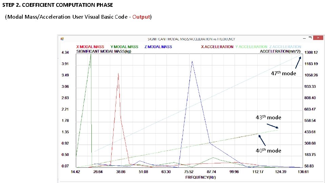The height and width of the screenshot is (183, 325).
Task: Click the 124.39 frequency tick label
Action: point(280,172)
